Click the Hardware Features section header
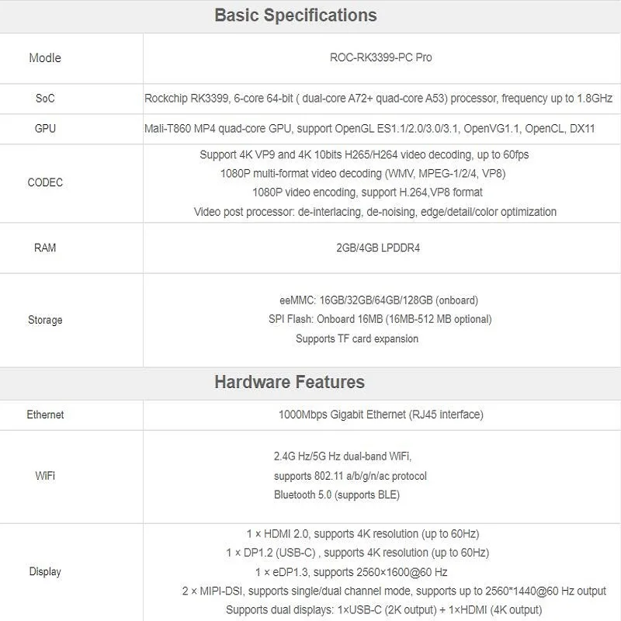The width and height of the screenshot is (621, 621). click(x=289, y=382)
